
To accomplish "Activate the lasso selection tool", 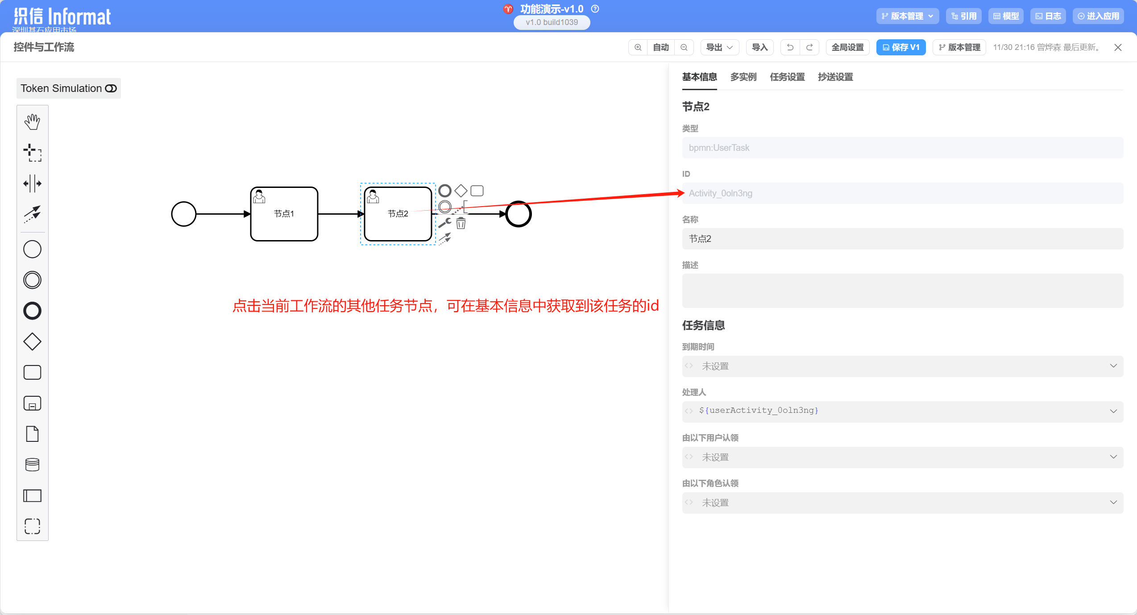I will (x=32, y=152).
